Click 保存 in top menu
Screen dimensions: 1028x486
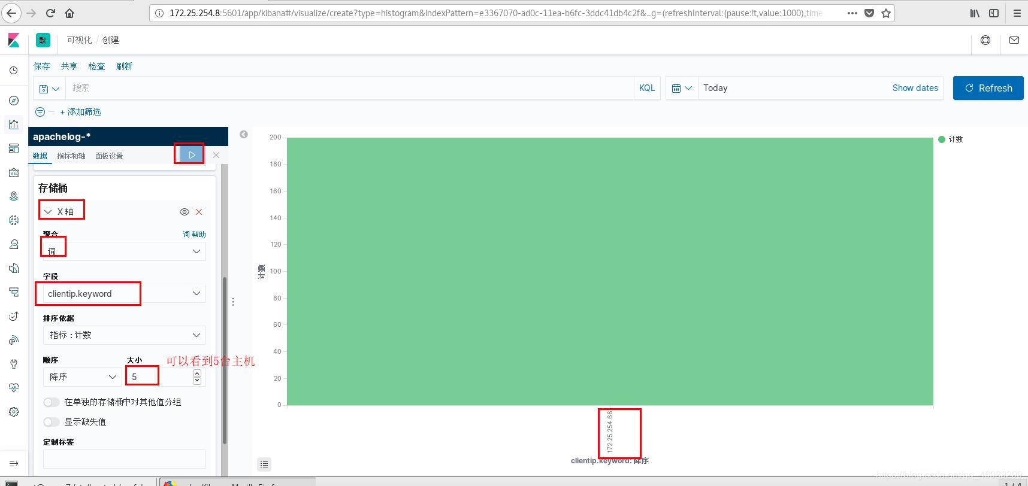click(x=42, y=66)
